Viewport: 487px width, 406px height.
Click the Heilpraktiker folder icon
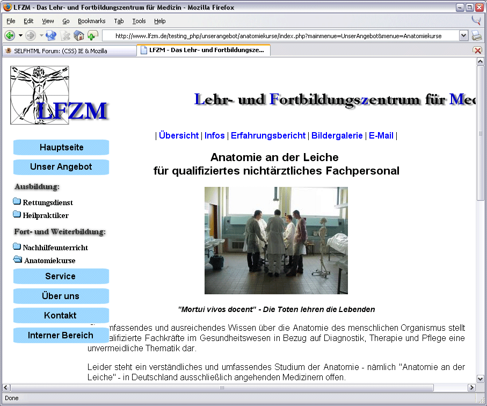[17, 214]
